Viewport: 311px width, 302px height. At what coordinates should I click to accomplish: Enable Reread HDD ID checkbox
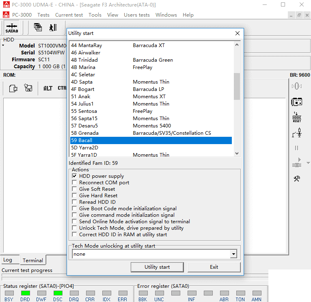[74, 202]
